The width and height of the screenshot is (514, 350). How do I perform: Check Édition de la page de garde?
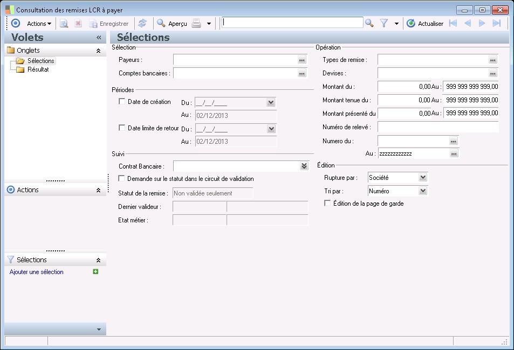327,204
